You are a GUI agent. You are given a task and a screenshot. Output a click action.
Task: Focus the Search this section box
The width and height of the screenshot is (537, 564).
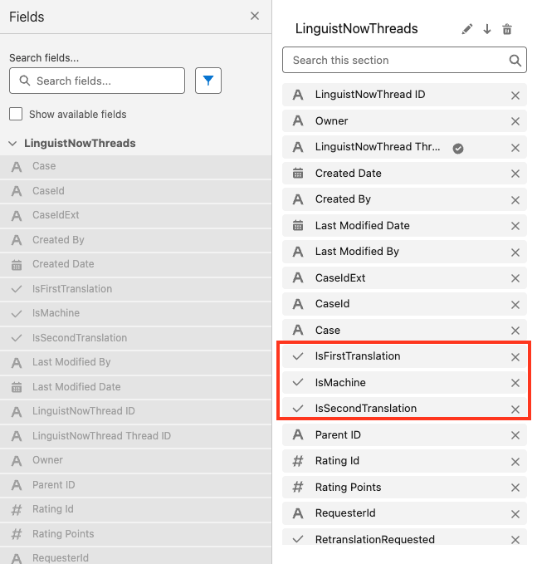404,60
